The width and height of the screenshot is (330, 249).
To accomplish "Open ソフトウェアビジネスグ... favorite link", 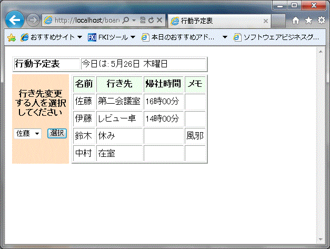I will click(x=276, y=37).
